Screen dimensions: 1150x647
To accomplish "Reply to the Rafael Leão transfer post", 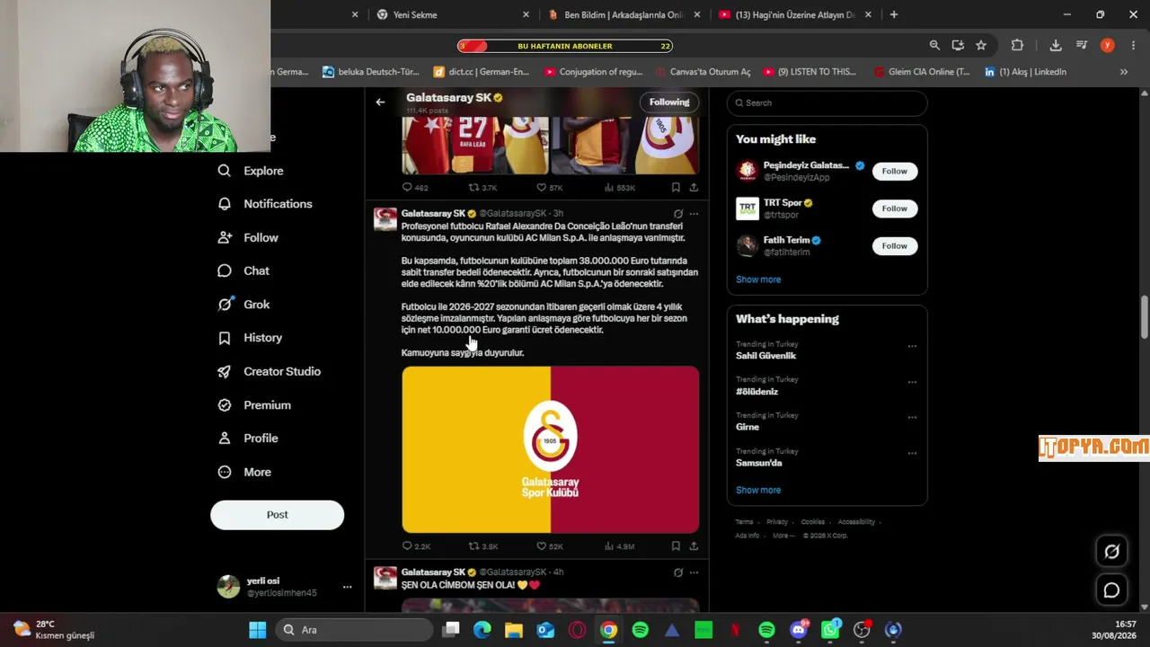I will click(x=416, y=545).
